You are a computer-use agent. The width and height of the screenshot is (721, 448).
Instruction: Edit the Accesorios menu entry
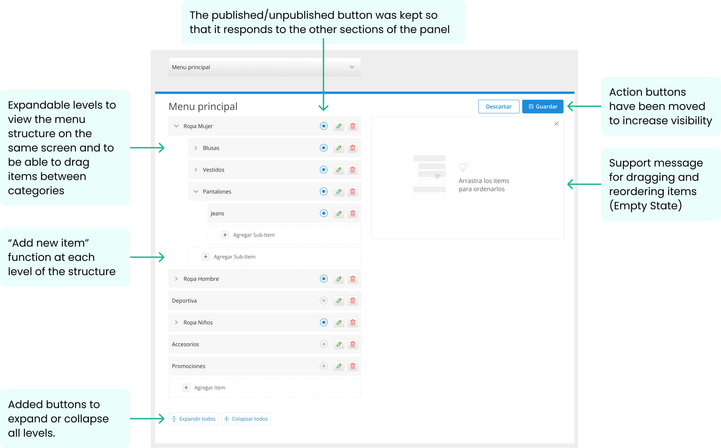(x=339, y=344)
